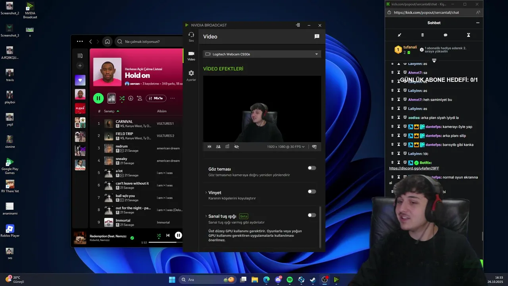Click previous track in Spotify player bar
This screenshot has height=286, width=508.
click(x=168, y=236)
